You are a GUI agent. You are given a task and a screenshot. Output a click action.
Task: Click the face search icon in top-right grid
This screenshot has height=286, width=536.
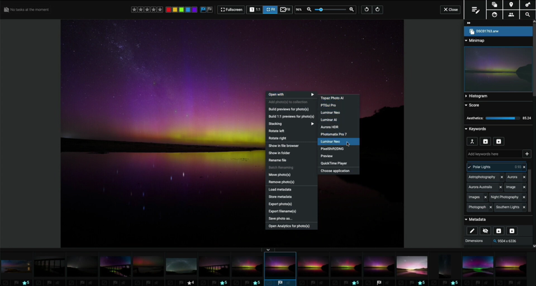495,15
